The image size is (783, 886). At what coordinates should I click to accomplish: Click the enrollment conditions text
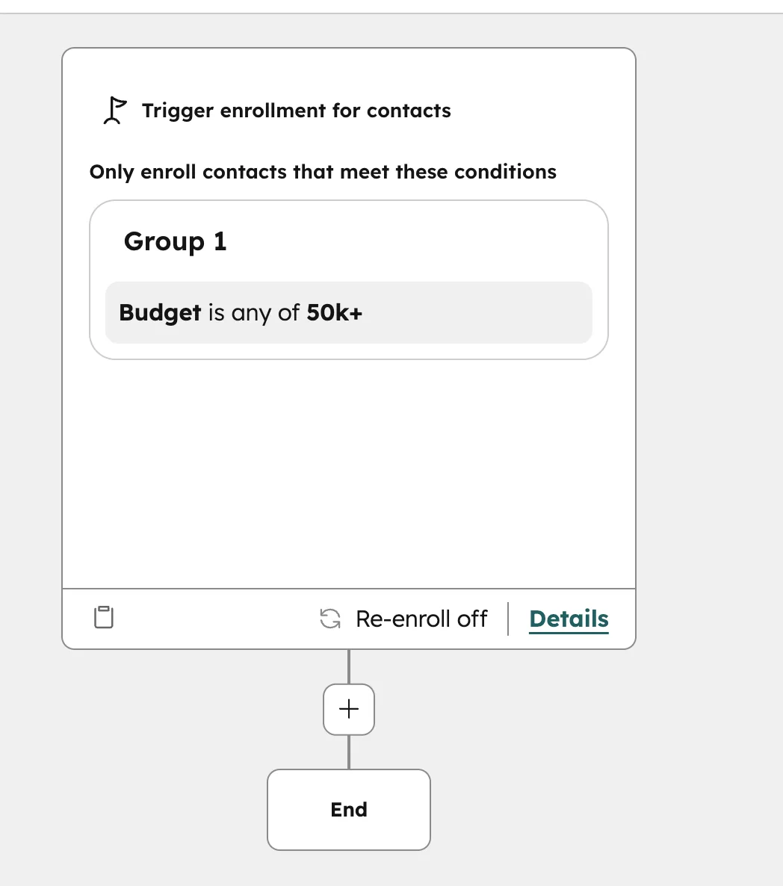323,171
